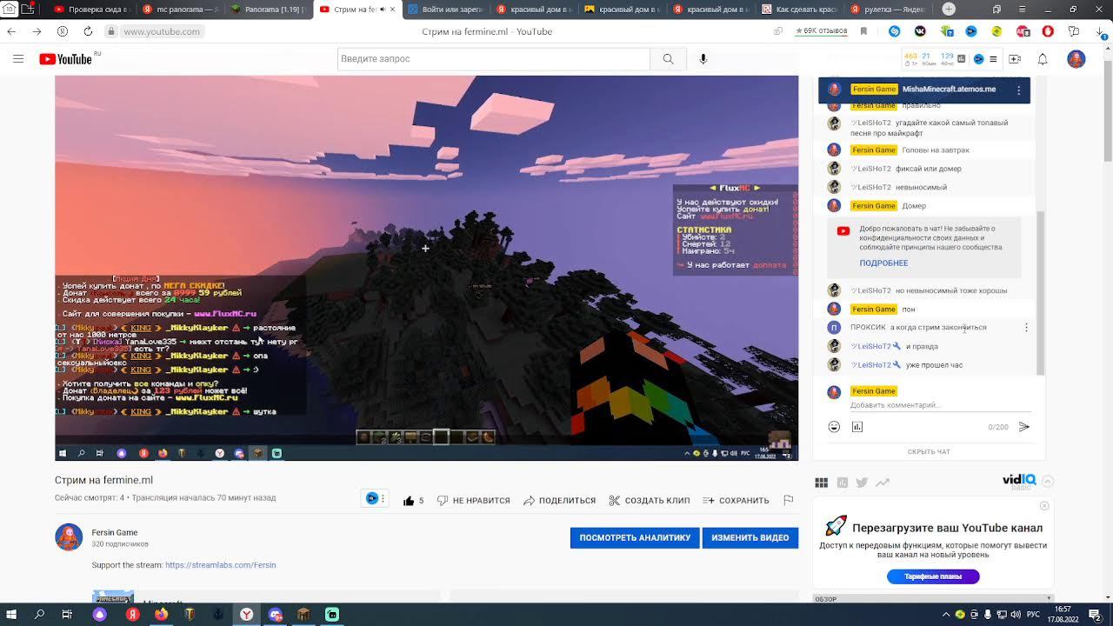Start voice search with the microphone icon
This screenshot has width=1113, height=626.
pyautogui.click(x=703, y=59)
